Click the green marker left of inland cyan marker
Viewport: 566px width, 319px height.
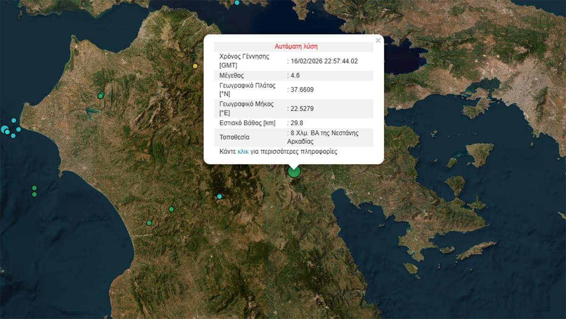171,209
